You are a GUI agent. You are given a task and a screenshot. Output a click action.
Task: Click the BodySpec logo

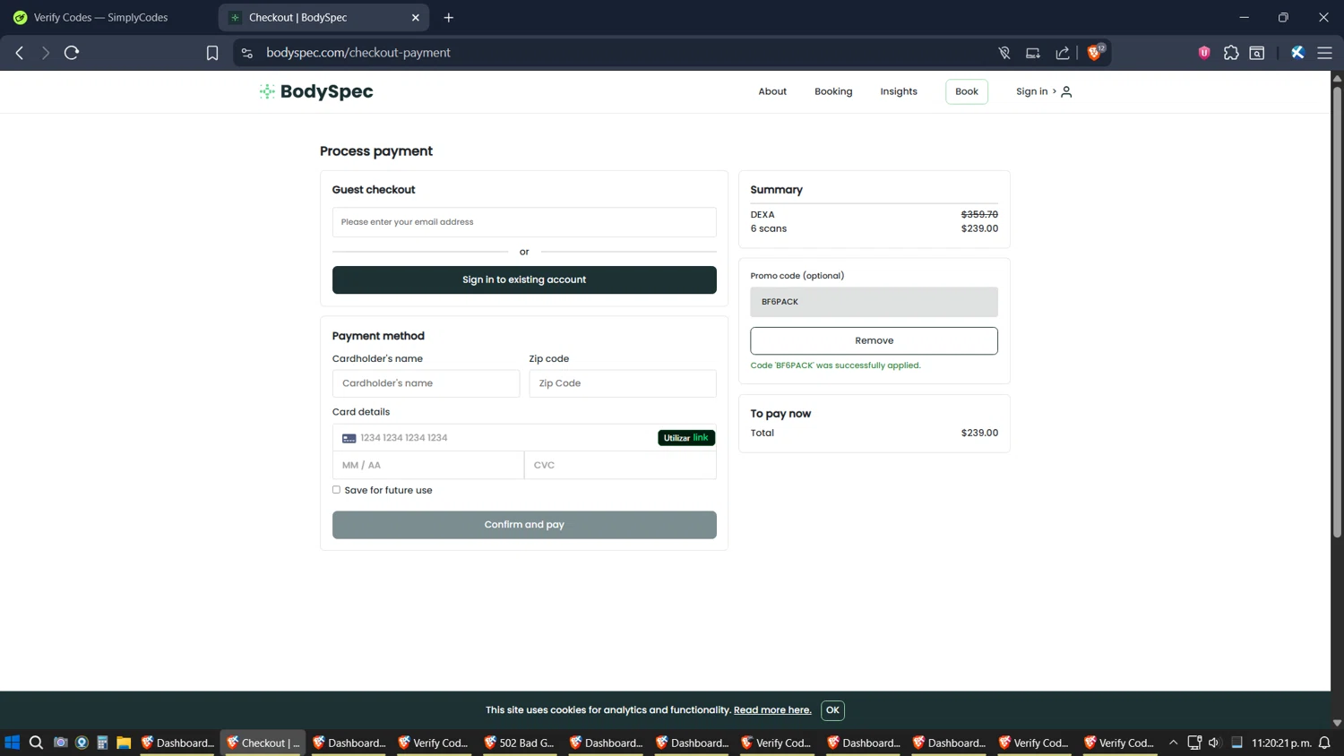(x=316, y=91)
